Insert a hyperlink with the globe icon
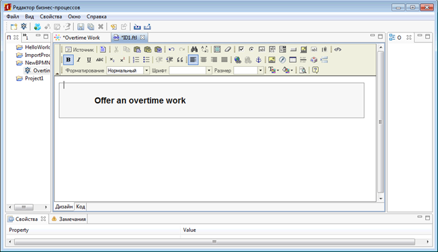This screenshot has height=252, width=438. (237, 60)
